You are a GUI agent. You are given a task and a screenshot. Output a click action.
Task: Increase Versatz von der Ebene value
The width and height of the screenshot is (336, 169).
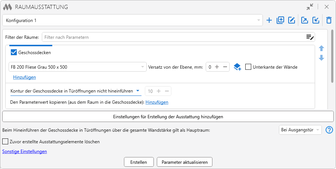click(x=217, y=67)
